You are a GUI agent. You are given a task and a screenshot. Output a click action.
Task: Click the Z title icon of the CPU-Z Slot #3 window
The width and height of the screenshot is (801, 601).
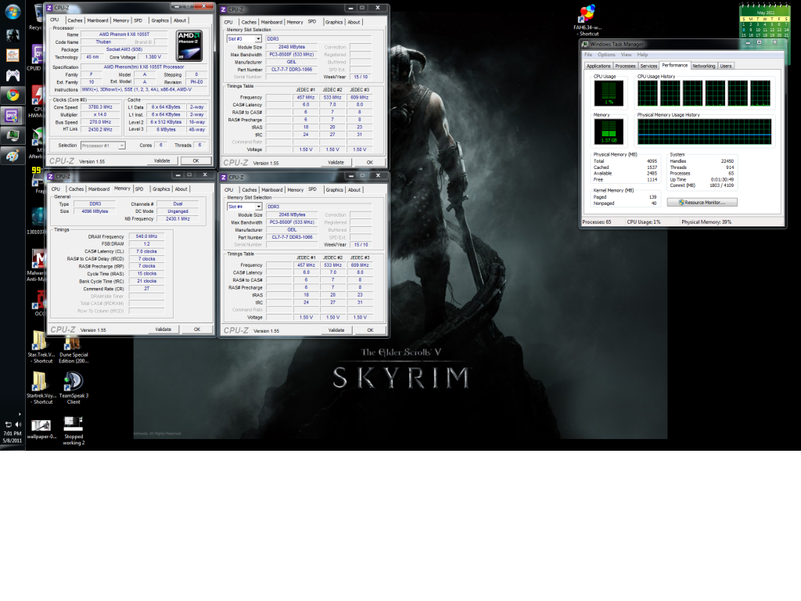223,9
